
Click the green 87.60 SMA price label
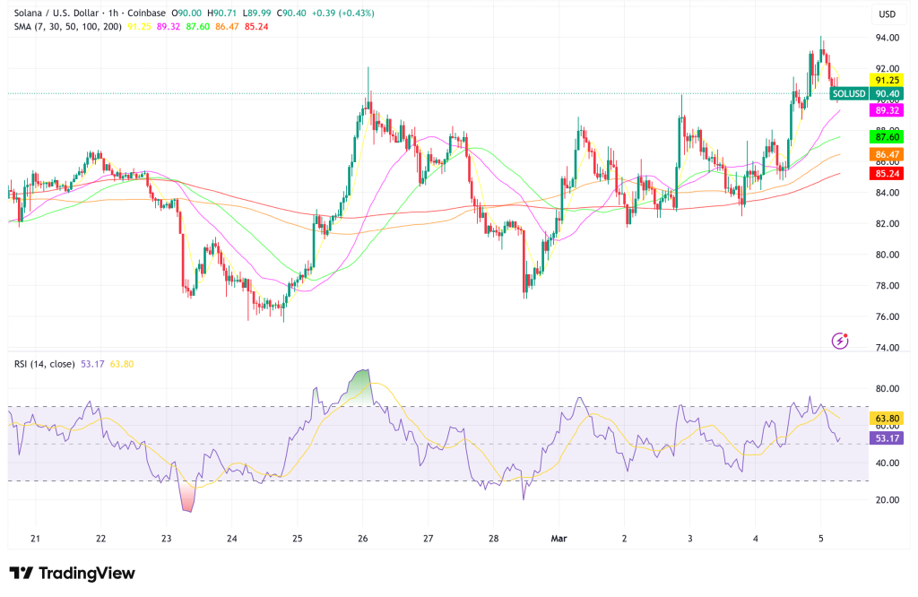pos(888,137)
